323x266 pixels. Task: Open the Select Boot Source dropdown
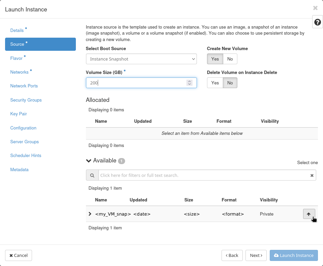[141, 59]
